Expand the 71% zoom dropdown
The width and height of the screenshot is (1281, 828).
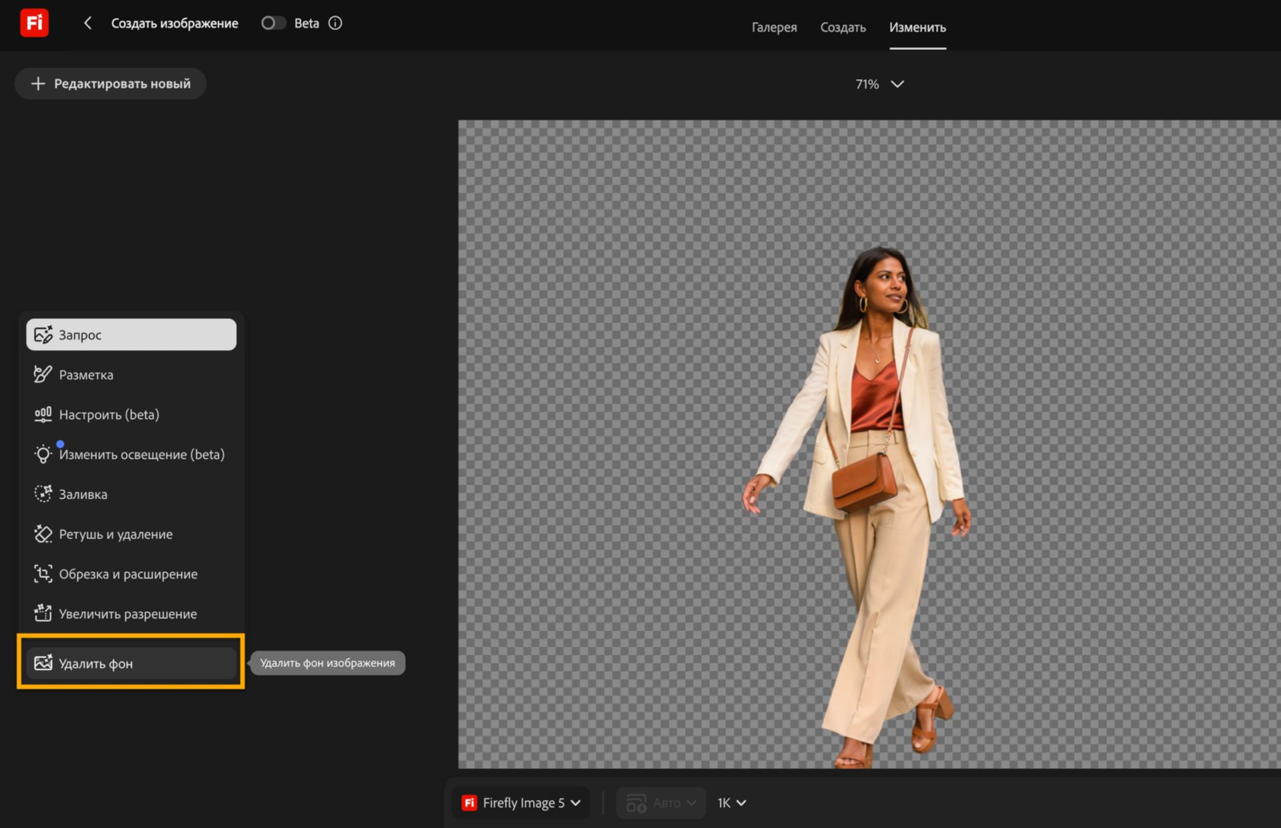click(x=879, y=84)
